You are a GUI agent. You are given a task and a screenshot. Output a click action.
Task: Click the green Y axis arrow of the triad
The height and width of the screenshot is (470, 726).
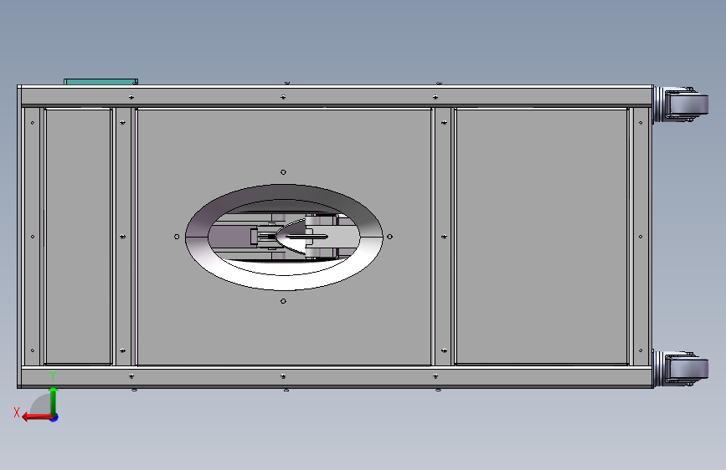[54, 401]
